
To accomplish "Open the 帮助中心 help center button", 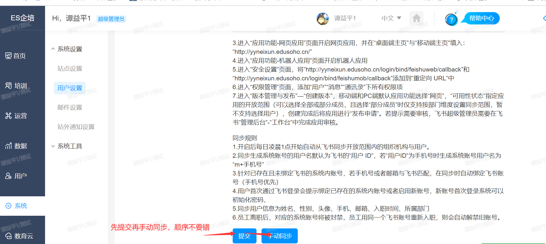I will (481, 18).
